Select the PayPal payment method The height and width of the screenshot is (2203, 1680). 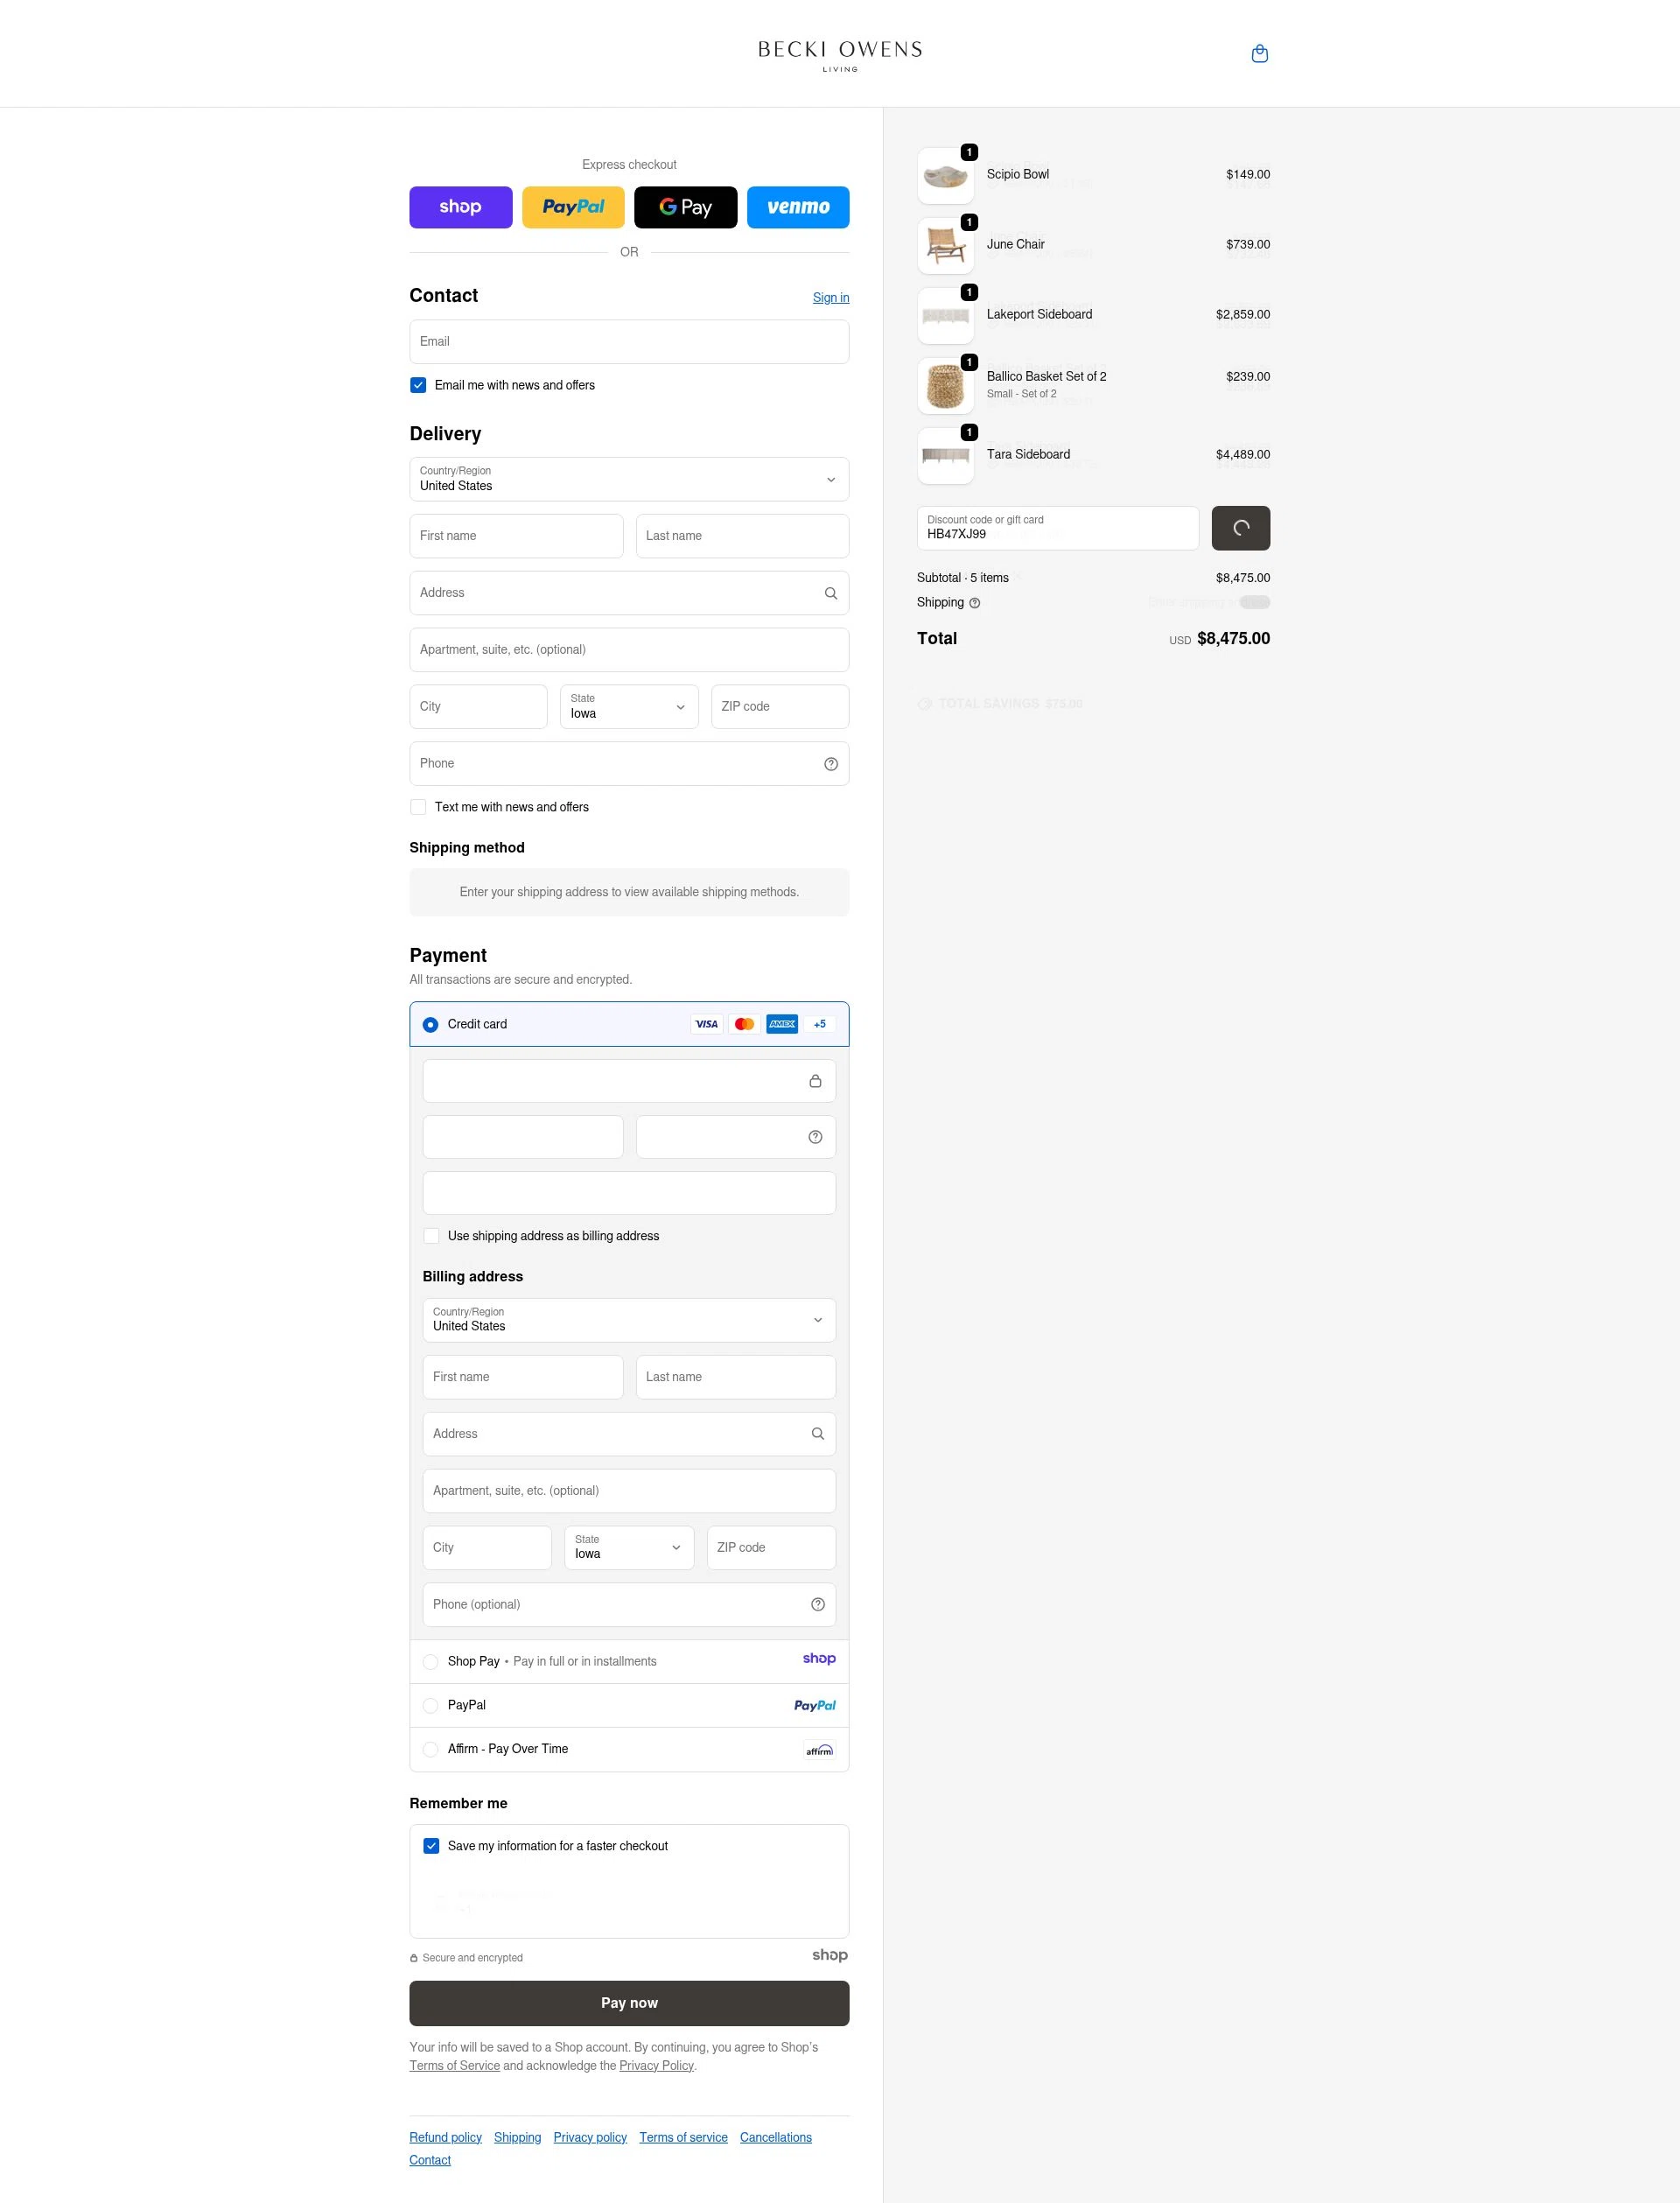(x=430, y=1705)
